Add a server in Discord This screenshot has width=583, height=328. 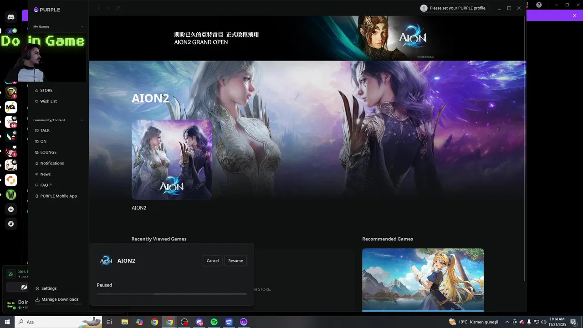11,209
